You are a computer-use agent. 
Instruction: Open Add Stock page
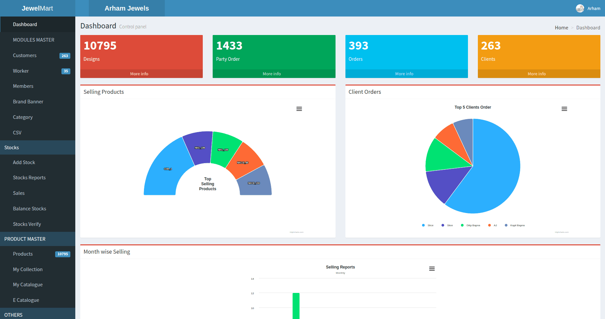38,162
